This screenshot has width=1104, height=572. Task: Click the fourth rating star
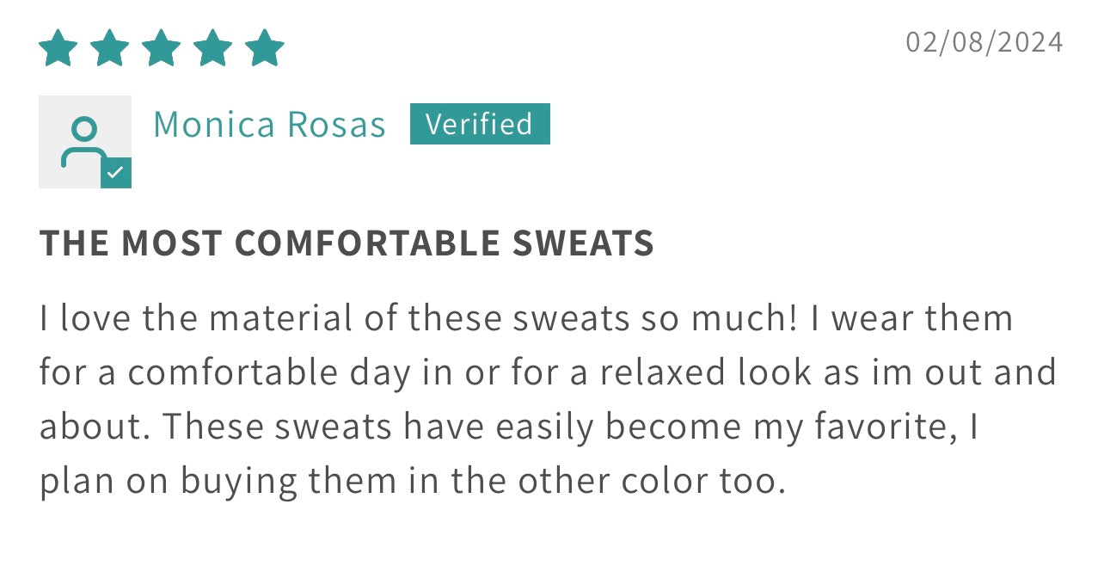(213, 48)
